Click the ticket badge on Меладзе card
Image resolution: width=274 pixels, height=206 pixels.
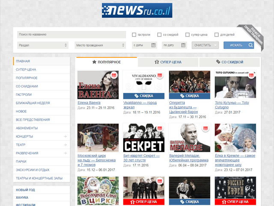[x=205, y=128]
